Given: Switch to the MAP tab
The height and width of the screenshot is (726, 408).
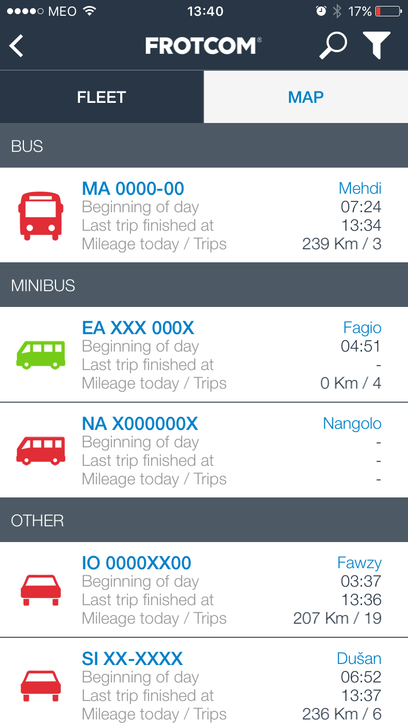Looking at the screenshot, I should click(x=306, y=97).
